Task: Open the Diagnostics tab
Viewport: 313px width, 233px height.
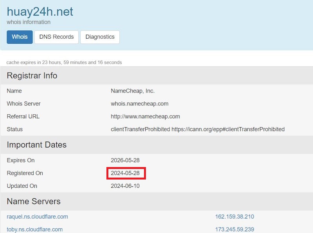Action: tap(100, 37)
